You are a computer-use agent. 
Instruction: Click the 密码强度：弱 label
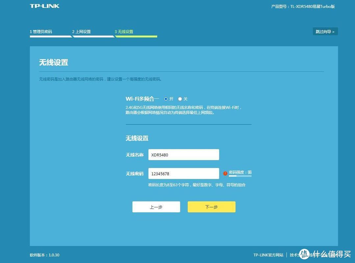[241, 172]
